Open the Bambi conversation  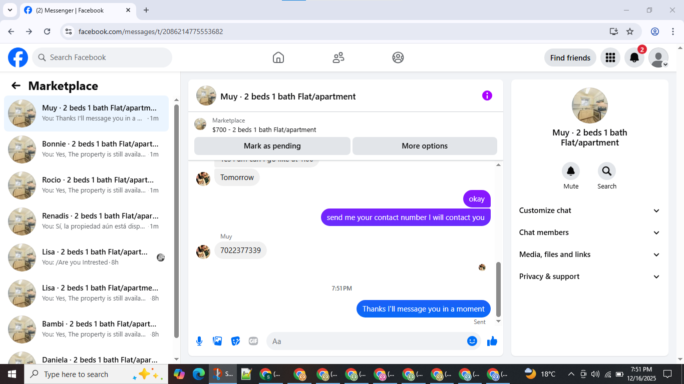86,329
